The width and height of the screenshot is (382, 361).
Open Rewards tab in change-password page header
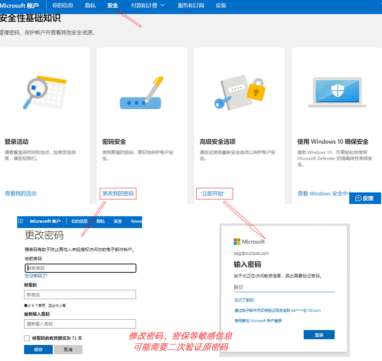[136, 221]
